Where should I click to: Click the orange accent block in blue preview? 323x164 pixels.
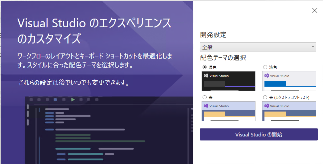click(x=215, y=114)
